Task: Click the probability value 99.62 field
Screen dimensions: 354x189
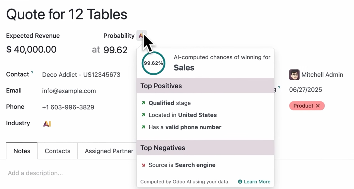Action: tap(115, 50)
